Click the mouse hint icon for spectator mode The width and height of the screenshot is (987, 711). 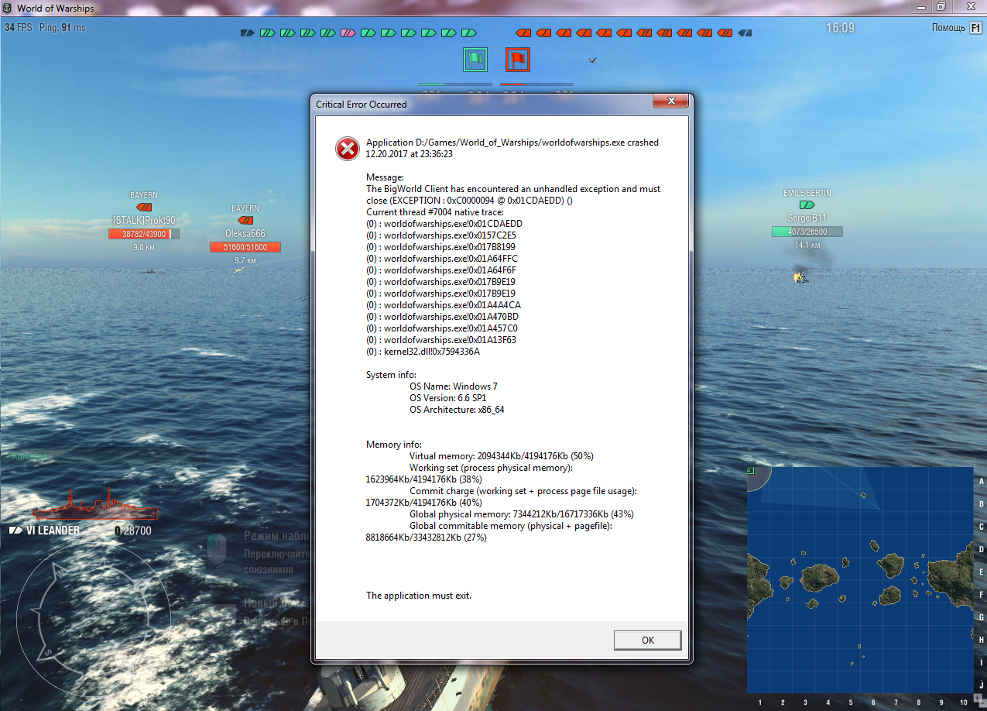[218, 548]
